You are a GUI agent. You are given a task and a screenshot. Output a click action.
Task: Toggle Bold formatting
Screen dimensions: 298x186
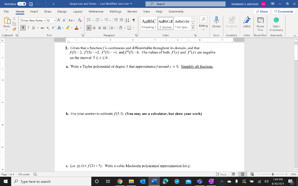[x=23, y=28]
